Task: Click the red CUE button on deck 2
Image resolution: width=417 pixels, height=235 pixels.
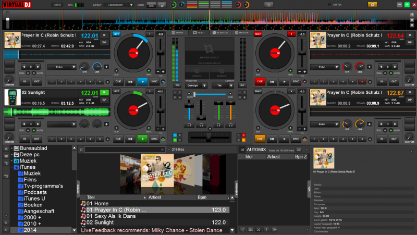Action: [260, 82]
